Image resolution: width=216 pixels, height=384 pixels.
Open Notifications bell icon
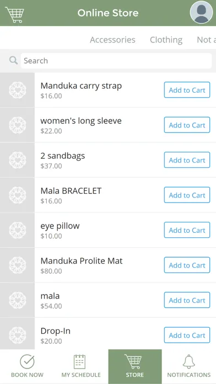(189, 362)
